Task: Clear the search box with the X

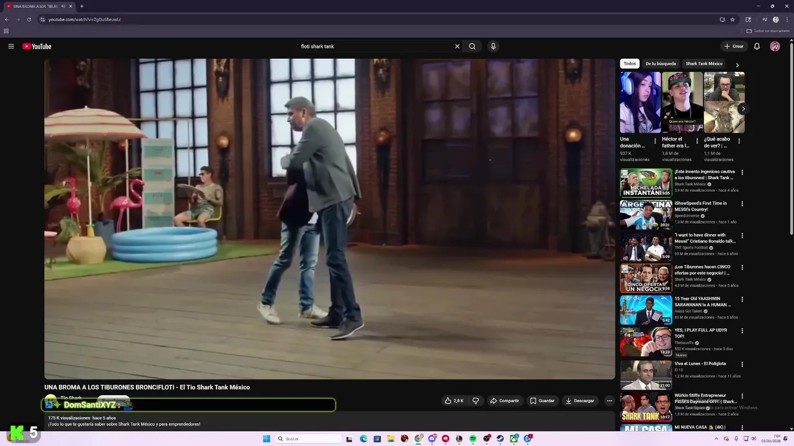Action: tap(457, 46)
